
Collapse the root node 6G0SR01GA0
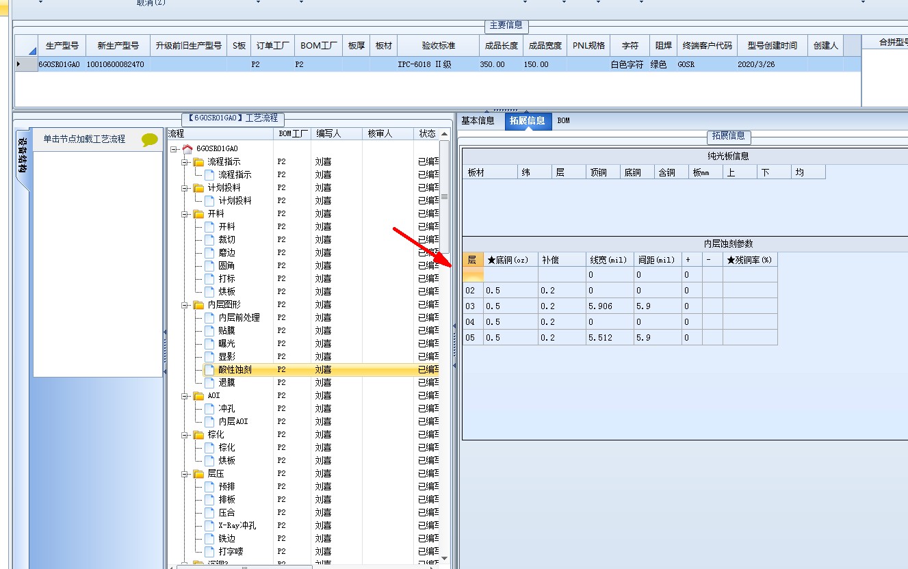174,148
